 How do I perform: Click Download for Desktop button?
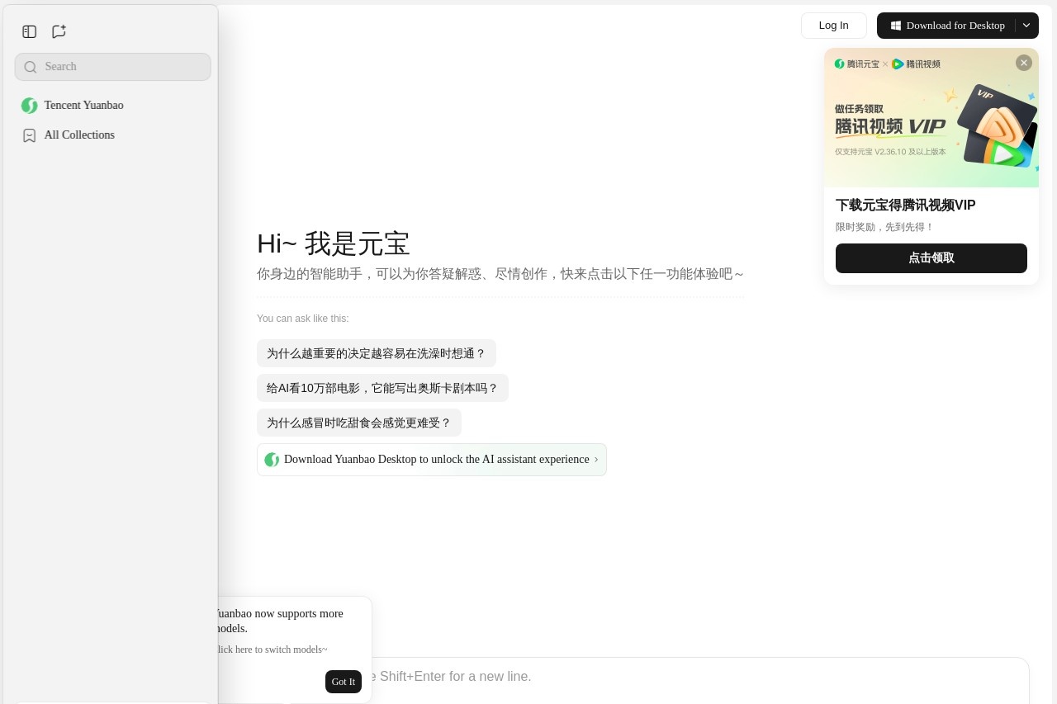pos(946,26)
